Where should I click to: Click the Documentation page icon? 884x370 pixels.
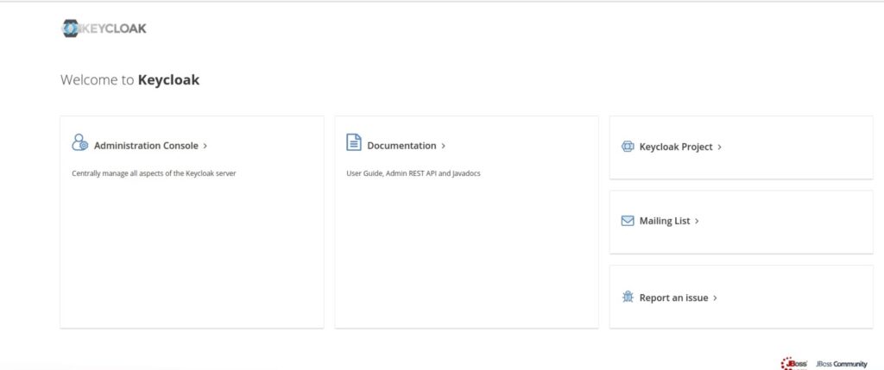(353, 142)
